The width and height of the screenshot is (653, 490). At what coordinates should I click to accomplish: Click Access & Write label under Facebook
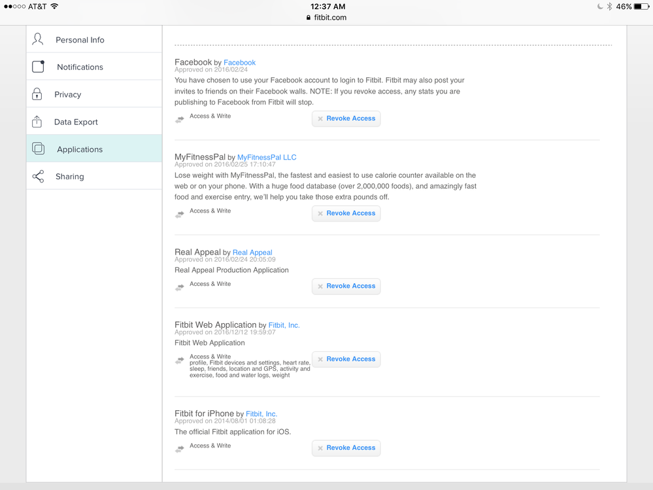tap(210, 116)
